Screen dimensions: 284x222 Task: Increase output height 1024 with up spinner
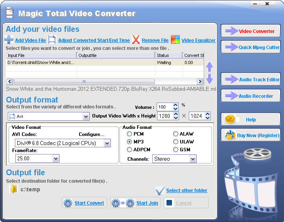pyautogui.click(x=208, y=114)
